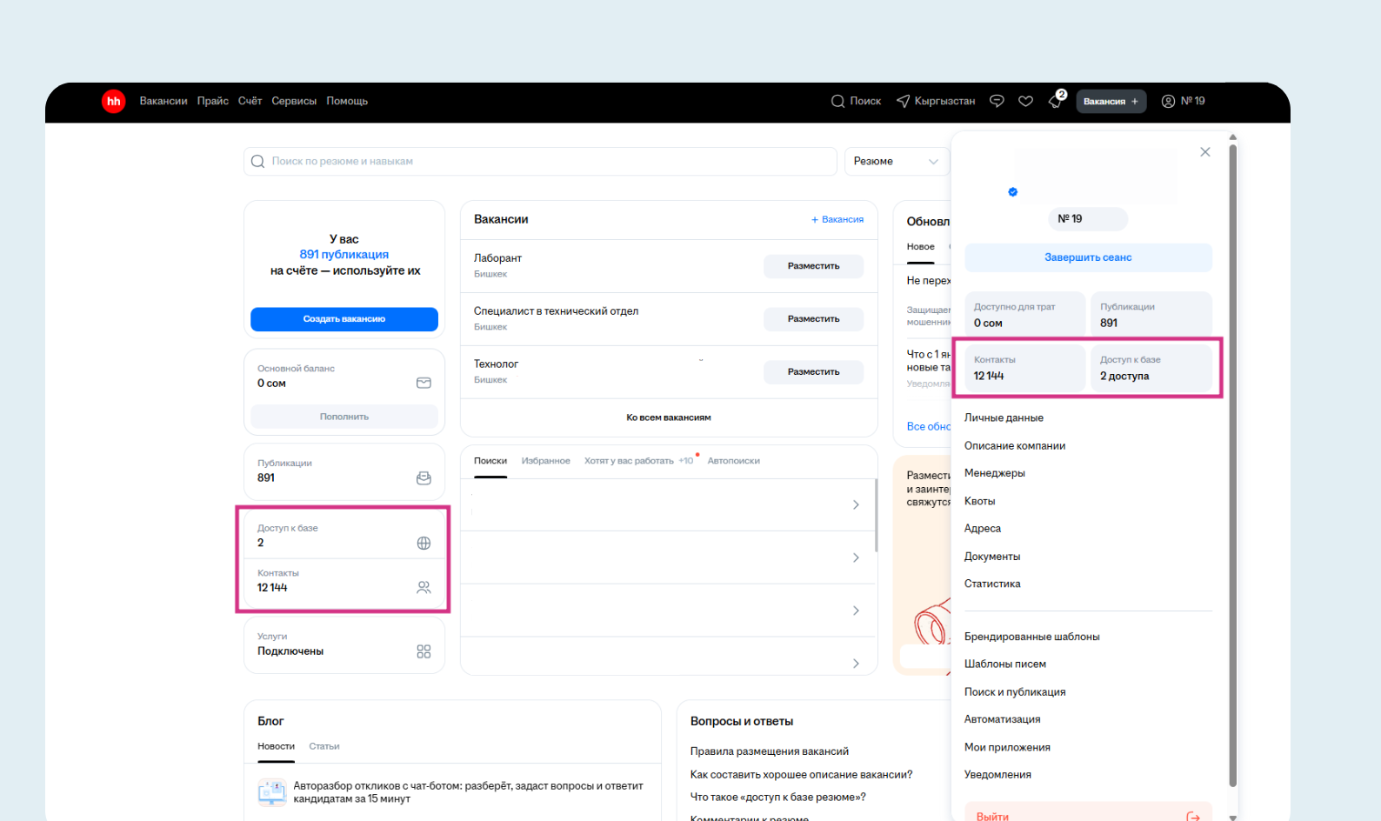Click the Публикации card icon
The height and width of the screenshot is (821, 1381).
424,477
